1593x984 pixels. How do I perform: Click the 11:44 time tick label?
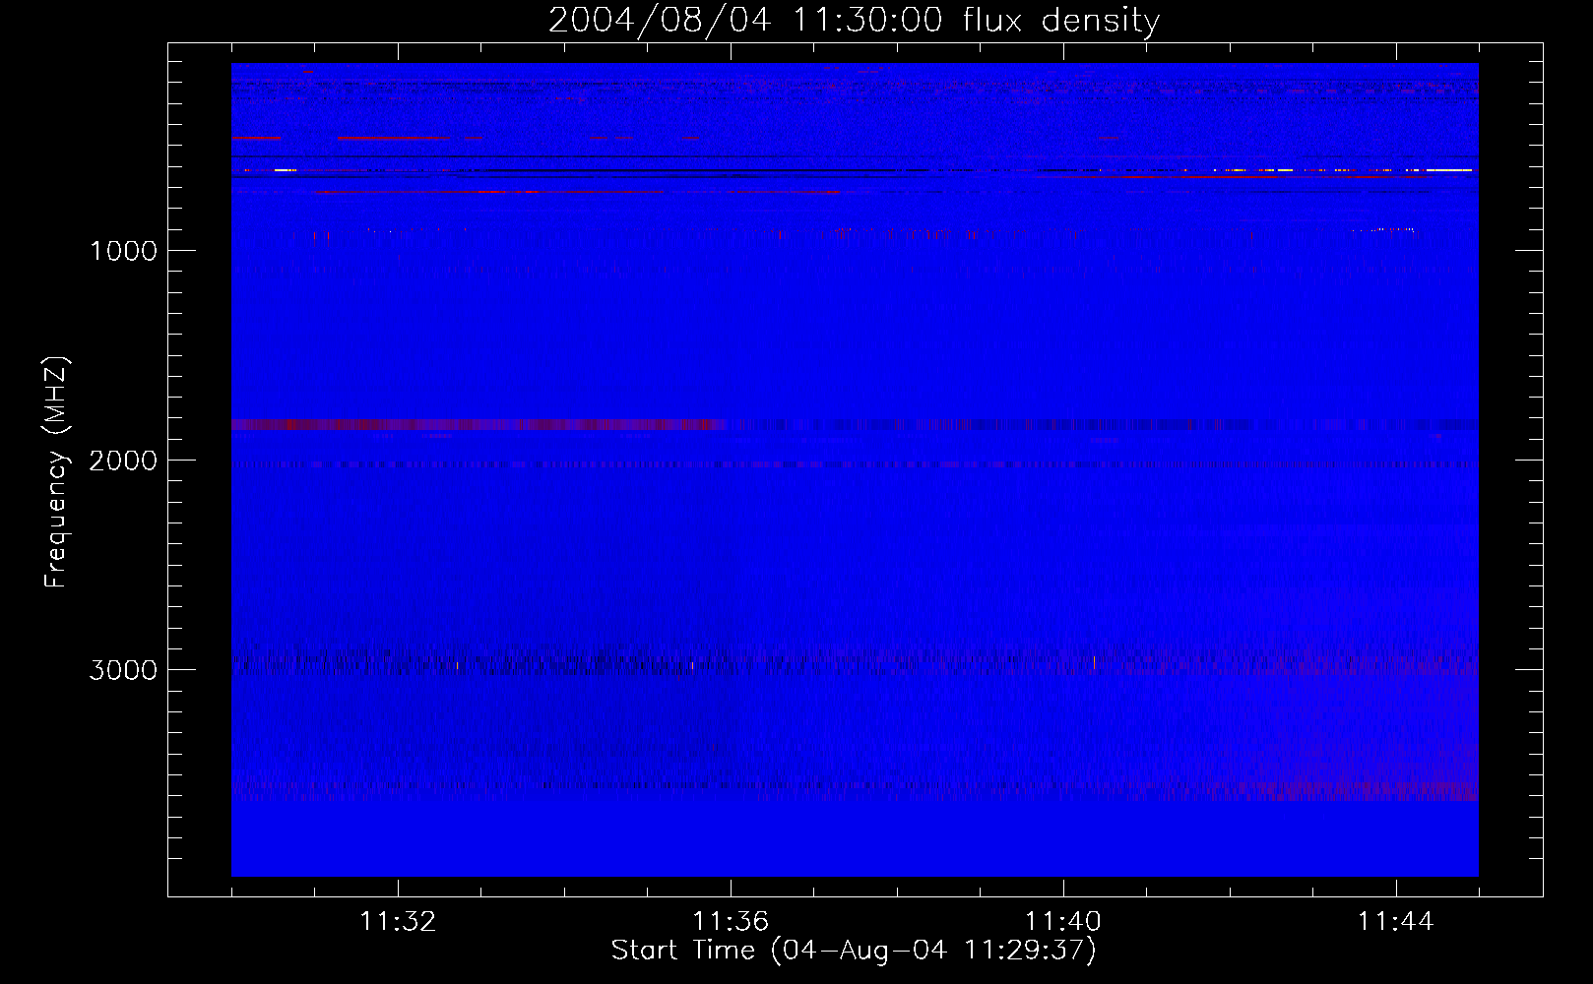point(1396,922)
